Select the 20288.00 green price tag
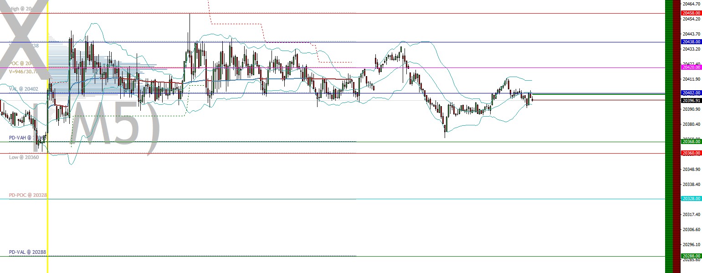This screenshot has height=273, width=702. (691, 256)
